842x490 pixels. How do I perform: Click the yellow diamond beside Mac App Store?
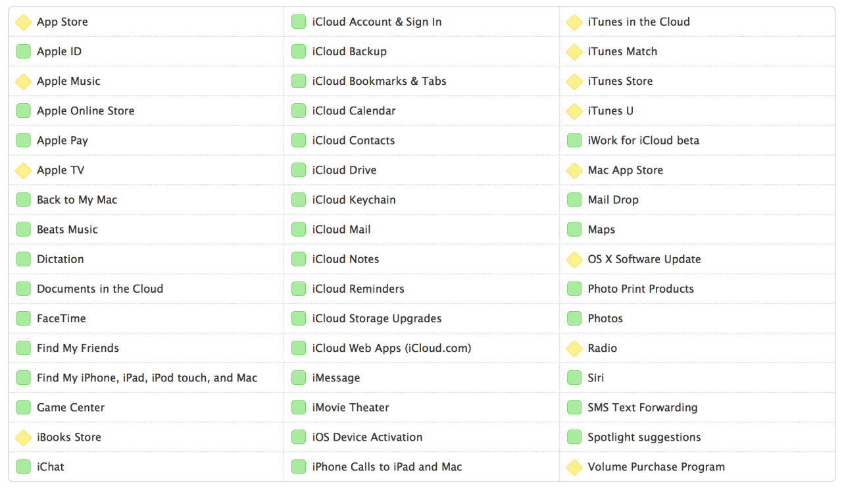pyautogui.click(x=574, y=170)
